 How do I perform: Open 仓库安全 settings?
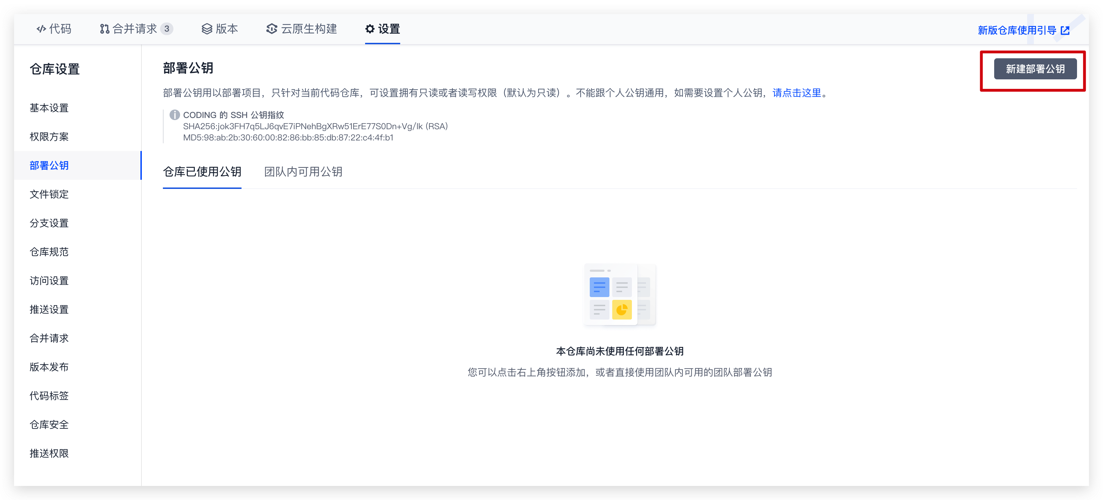49,425
